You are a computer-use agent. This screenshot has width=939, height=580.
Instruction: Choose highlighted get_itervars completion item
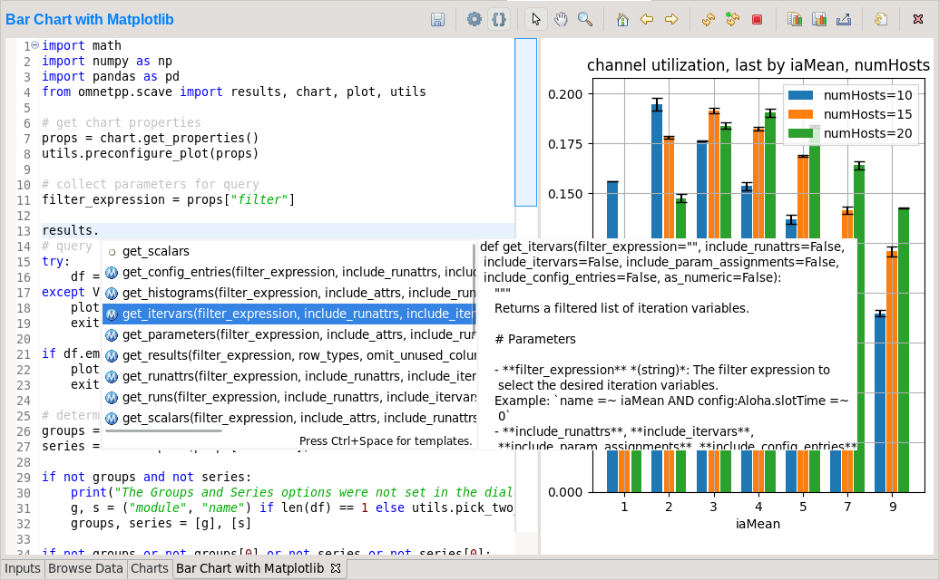click(289, 314)
